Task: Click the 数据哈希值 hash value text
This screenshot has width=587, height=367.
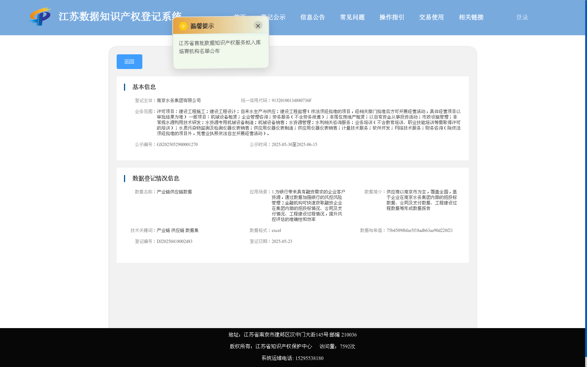Action: [420, 230]
